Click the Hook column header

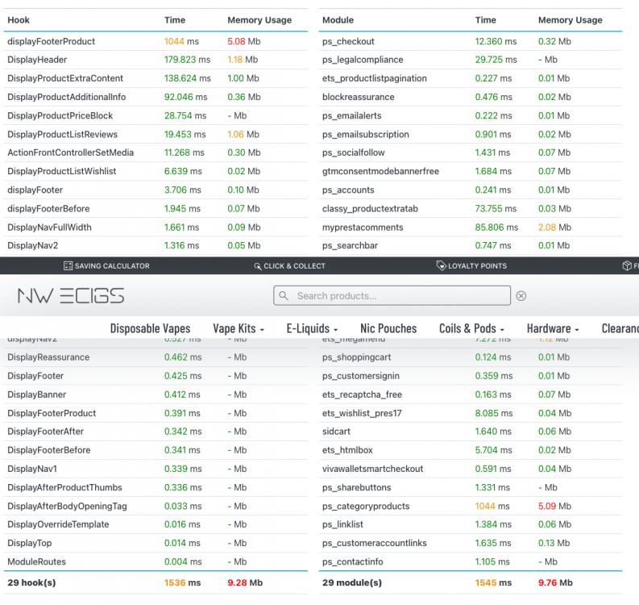click(x=19, y=20)
